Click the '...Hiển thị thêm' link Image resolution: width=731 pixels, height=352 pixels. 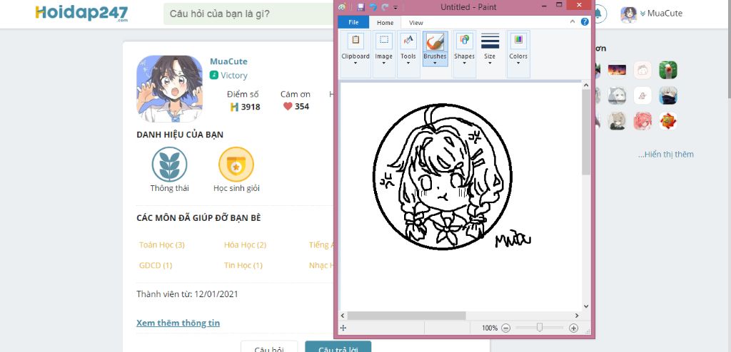tap(666, 154)
